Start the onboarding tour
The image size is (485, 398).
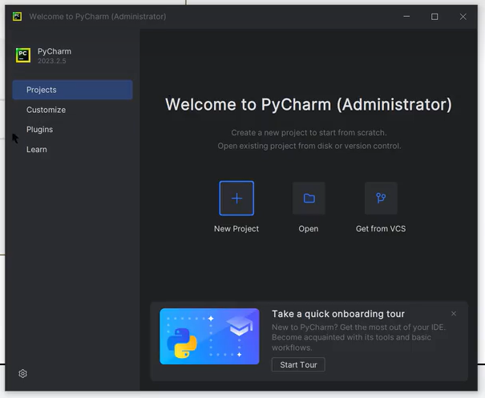coord(298,364)
